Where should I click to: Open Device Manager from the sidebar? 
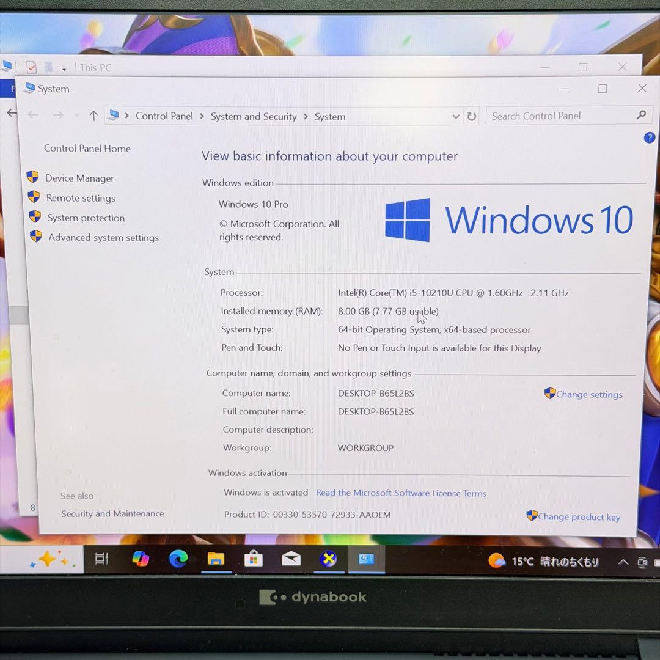coord(79,178)
